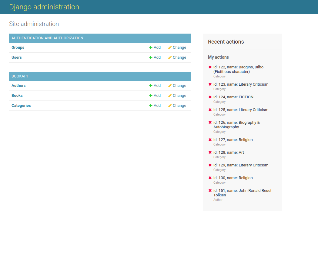Select the green plus icon beside Authors
The image size is (318, 269).
(150, 86)
